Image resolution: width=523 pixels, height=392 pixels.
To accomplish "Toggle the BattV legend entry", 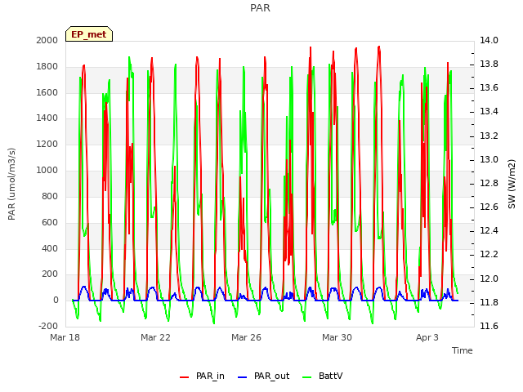I will click(x=322, y=376).
